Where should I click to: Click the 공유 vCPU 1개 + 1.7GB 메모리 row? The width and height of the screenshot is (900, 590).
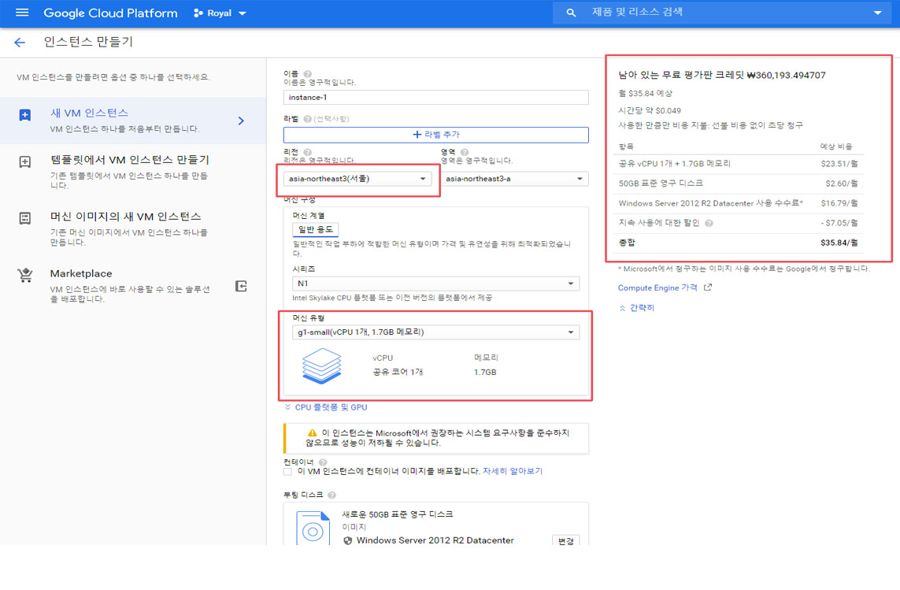pyautogui.click(x=738, y=164)
